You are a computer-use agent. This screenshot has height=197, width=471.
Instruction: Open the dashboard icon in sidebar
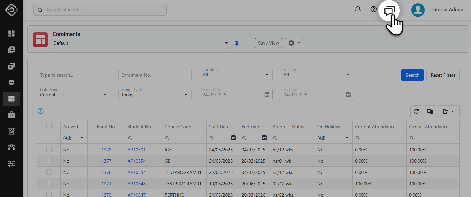pos(12,33)
